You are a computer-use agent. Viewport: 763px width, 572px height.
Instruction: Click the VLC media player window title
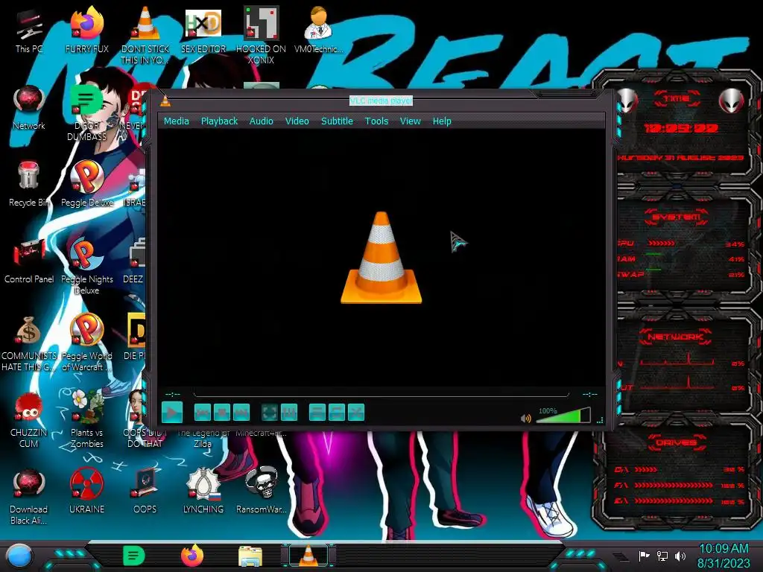point(381,101)
